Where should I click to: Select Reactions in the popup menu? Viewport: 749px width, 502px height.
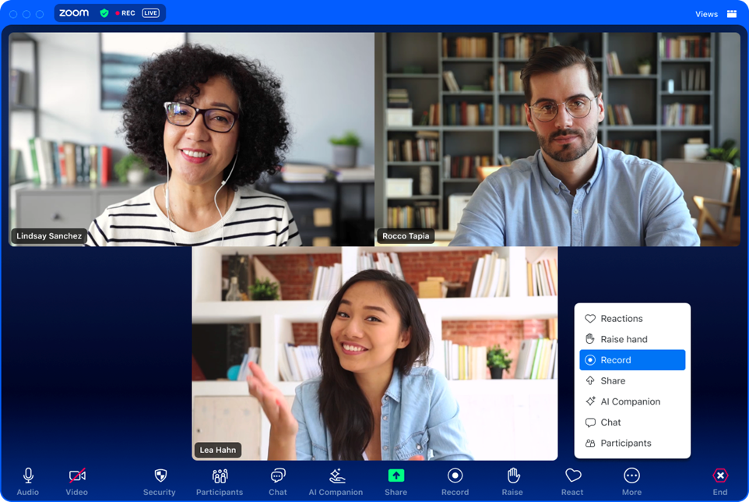[621, 319]
